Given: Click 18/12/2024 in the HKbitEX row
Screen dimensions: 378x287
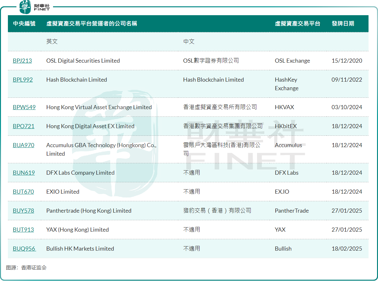Looking at the screenshot, I should coord(347,126).
